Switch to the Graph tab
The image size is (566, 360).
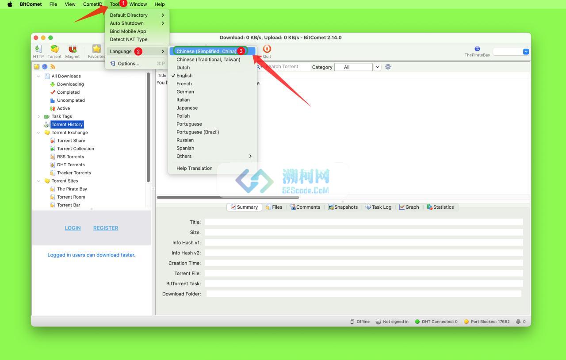(x=409, y=207)
